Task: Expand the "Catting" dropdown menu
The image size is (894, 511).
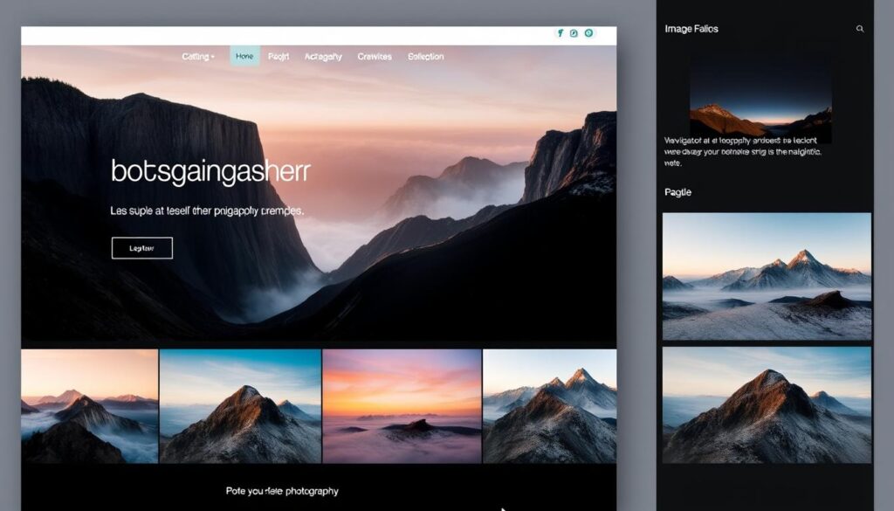Action: (198, 57)
